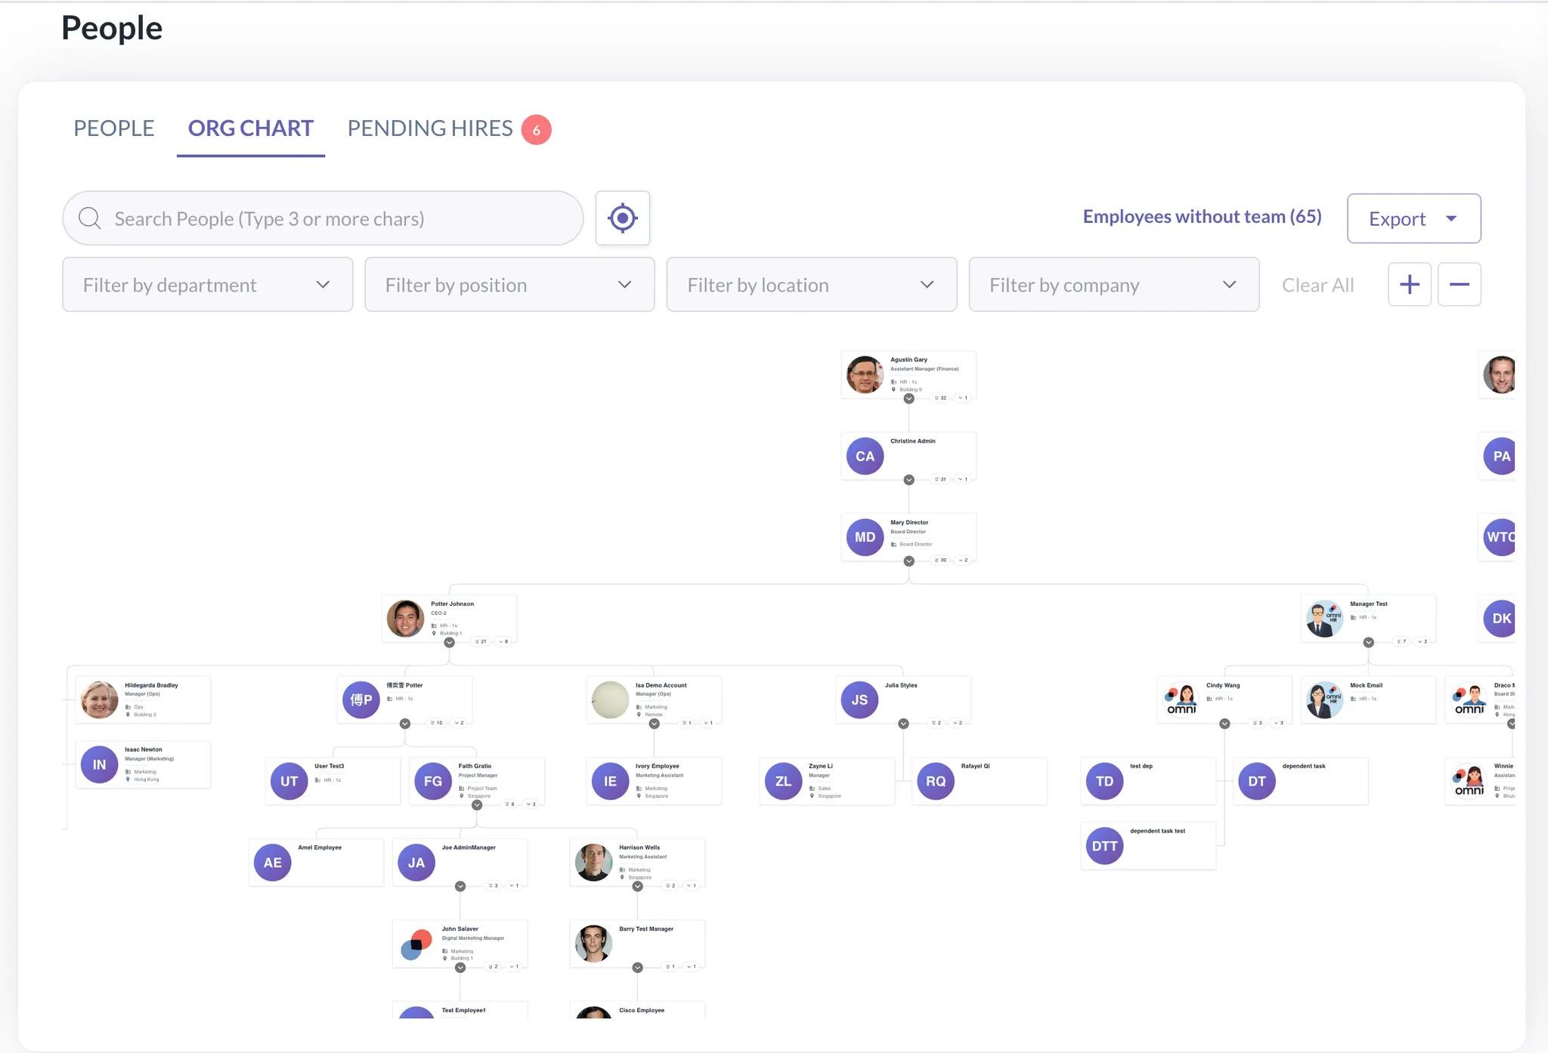The image size is (1548, 1053).
Task: Click the plus zoom-in icon
Action: pos(1409,285)
